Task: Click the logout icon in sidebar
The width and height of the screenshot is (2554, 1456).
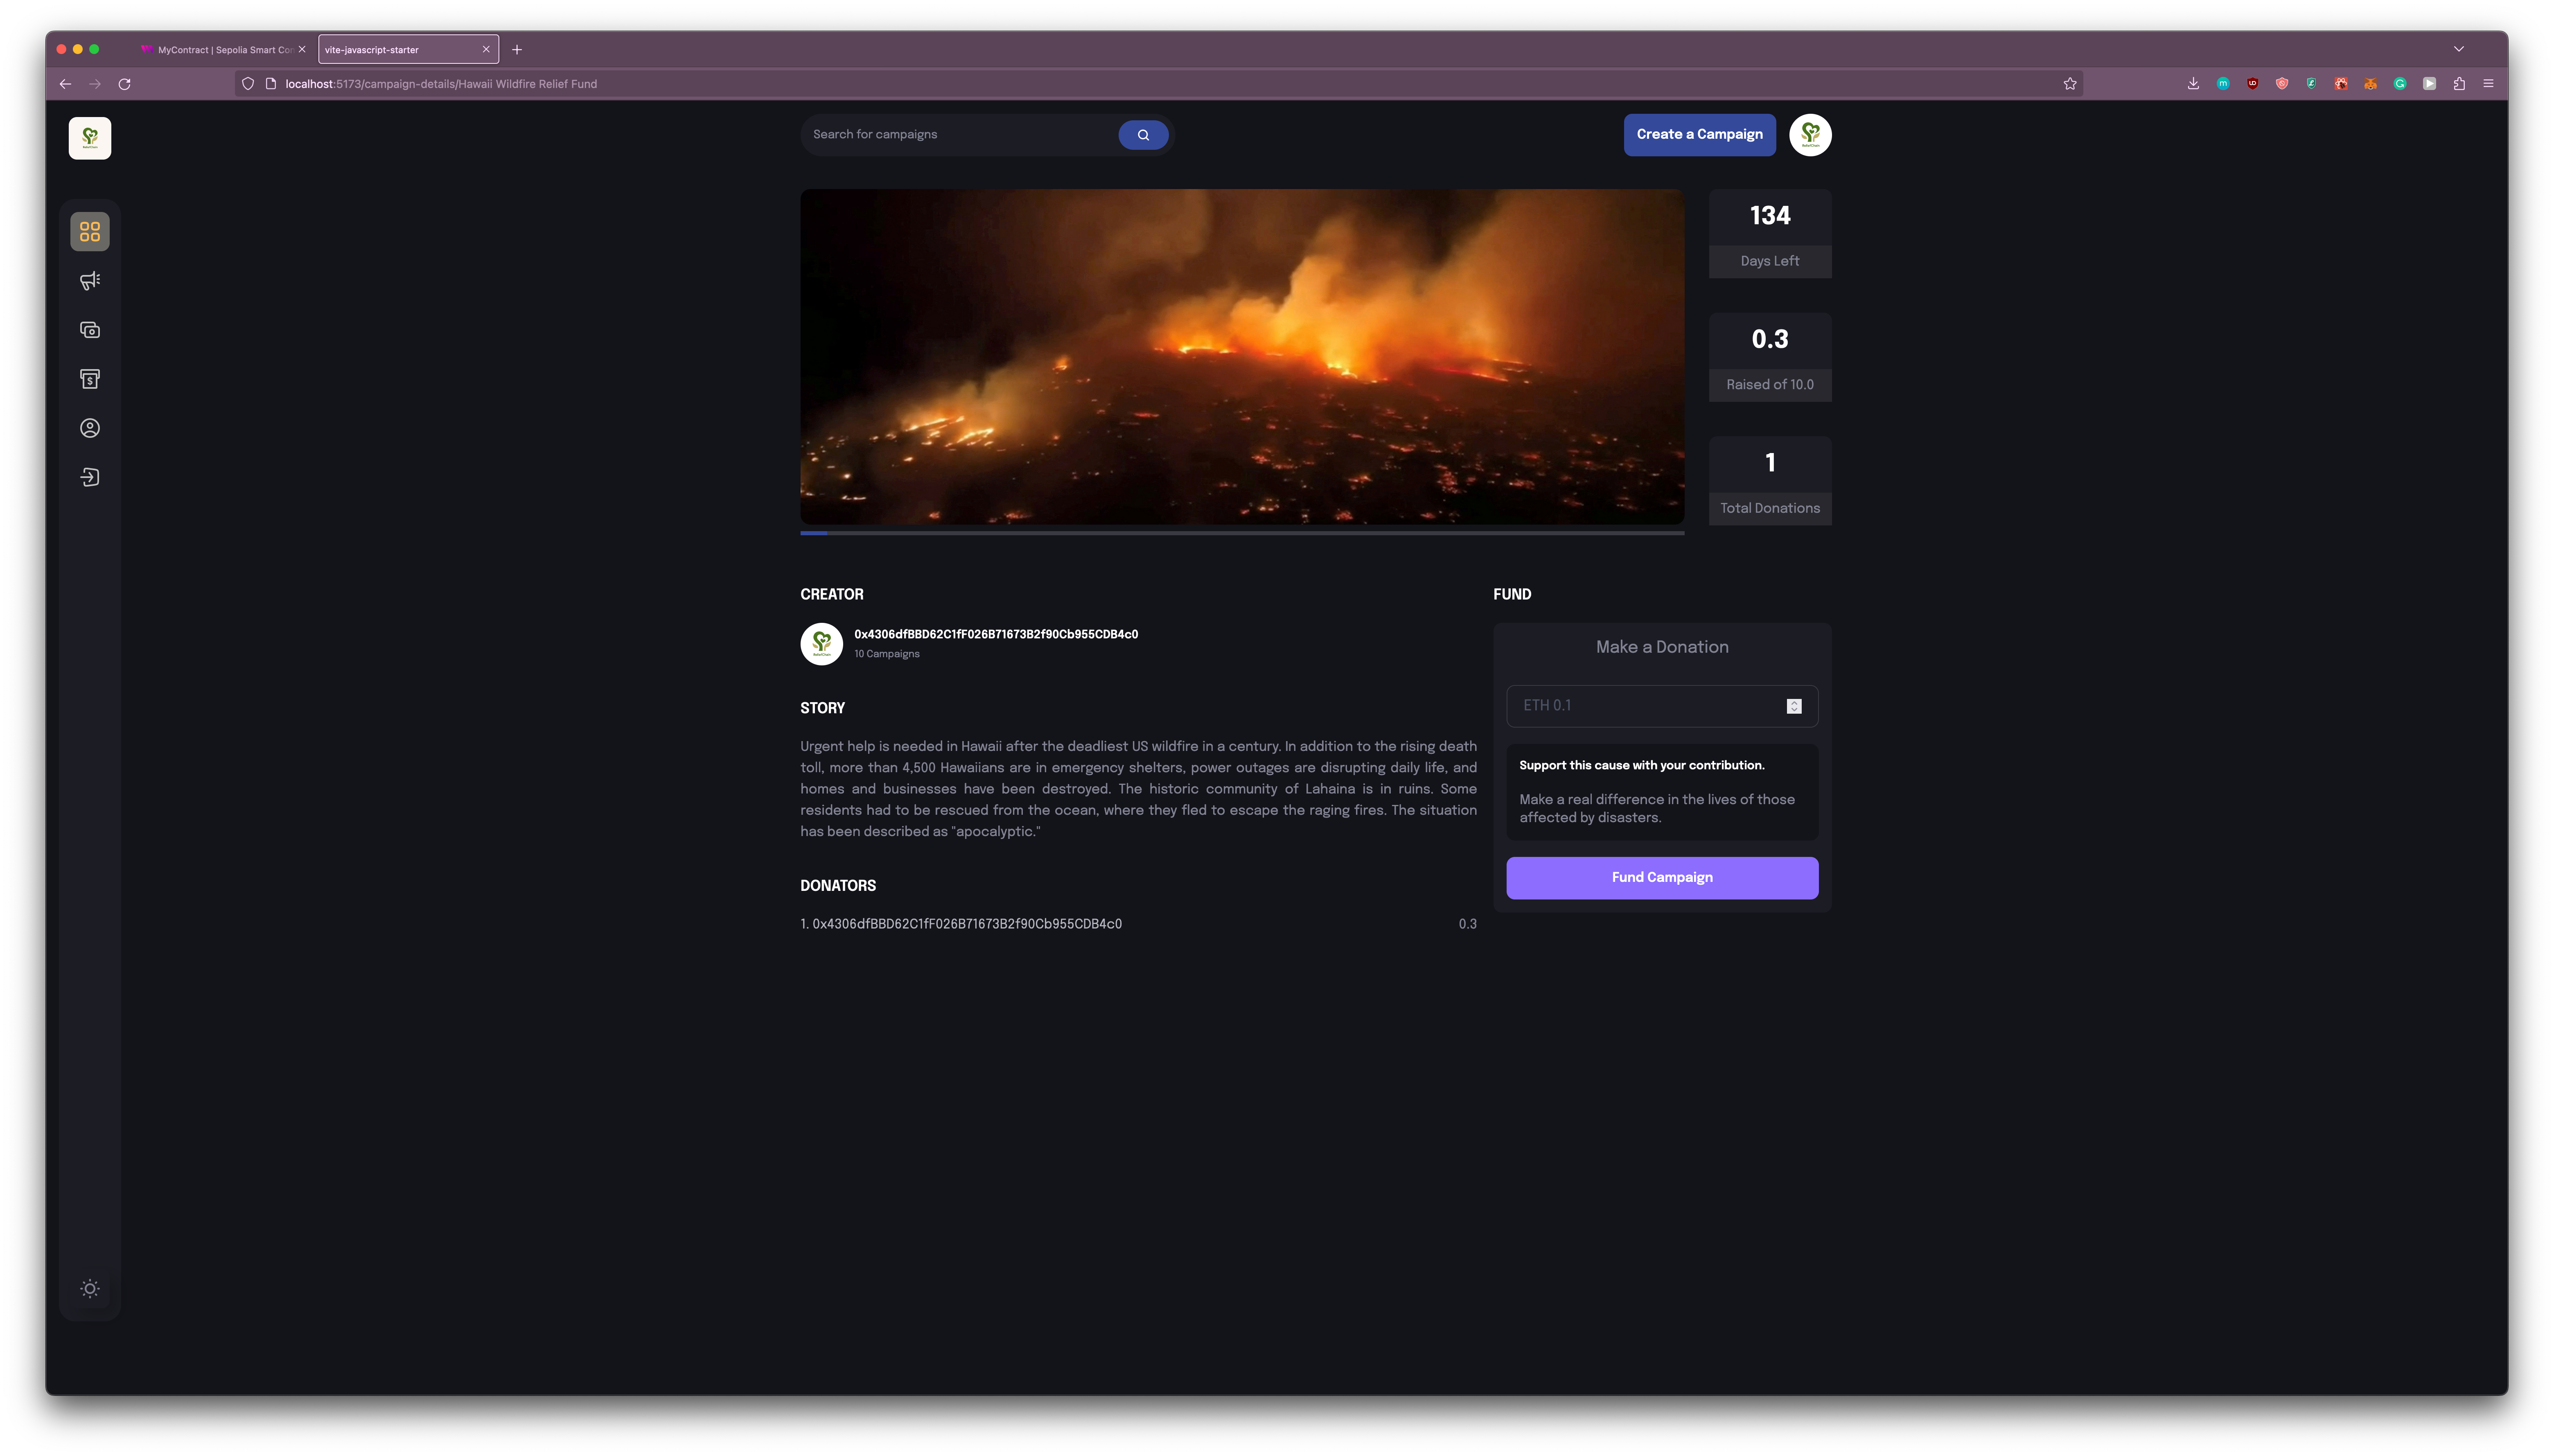Action: [x=90, y=477]
